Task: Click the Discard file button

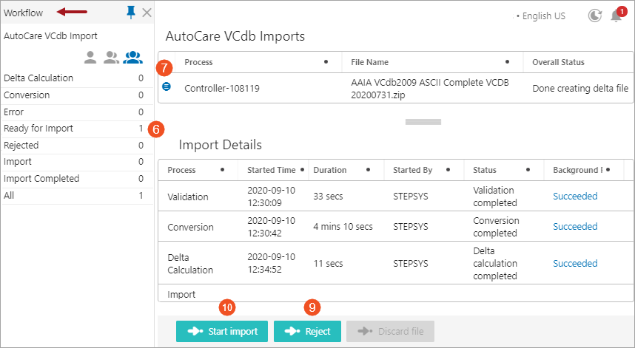Action: click(390, 332)
